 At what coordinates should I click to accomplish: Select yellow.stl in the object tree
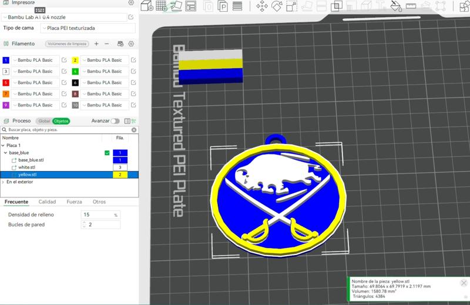tap(27, 175)
